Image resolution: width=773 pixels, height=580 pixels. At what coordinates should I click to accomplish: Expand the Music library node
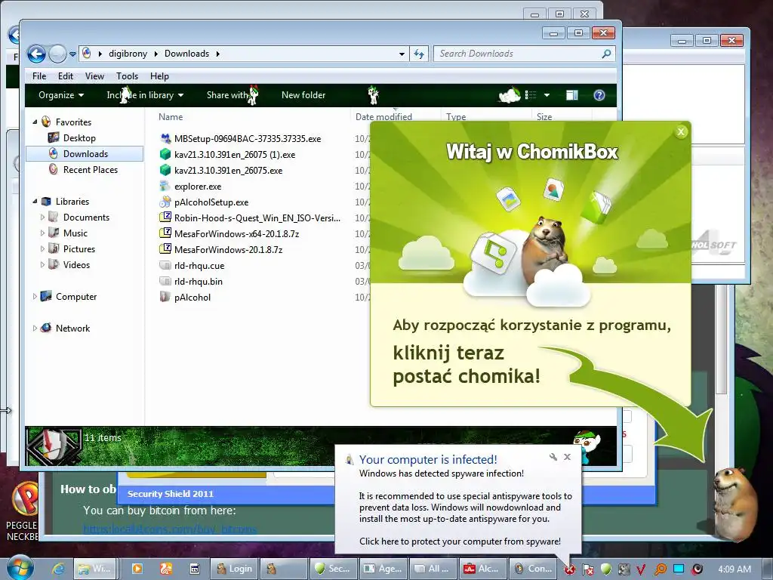point(42,233)
